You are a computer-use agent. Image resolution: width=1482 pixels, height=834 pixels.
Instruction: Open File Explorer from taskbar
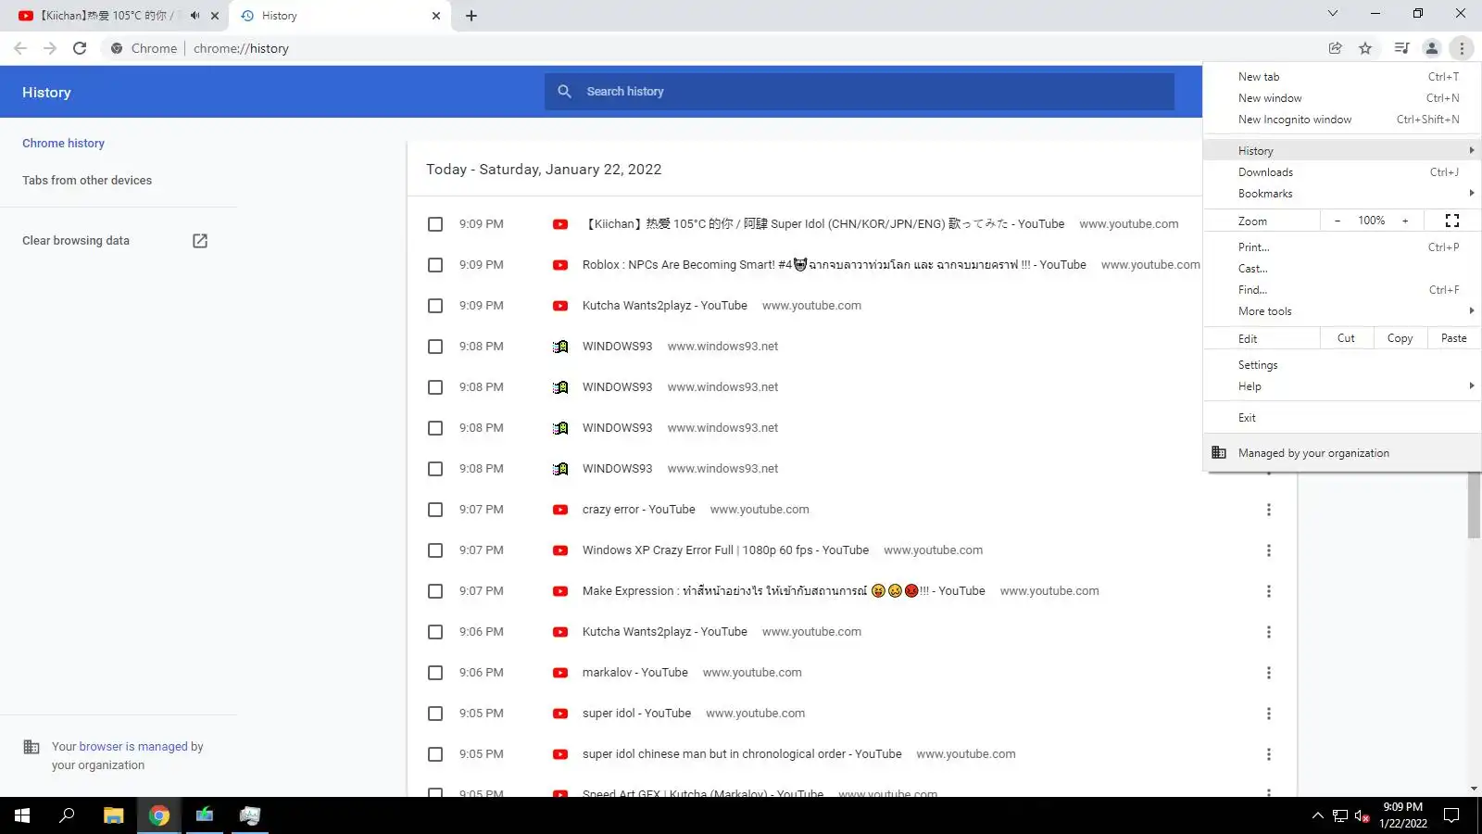point(113,815)
